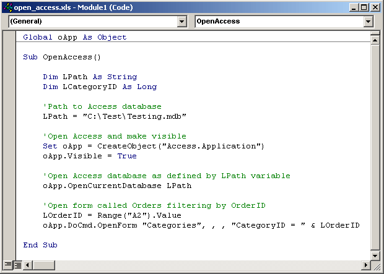Image resolution: width=384 pixels, height=274 pixels.
Task: Click comment 'Path to Access database'
Action: [x=102, y=106]
